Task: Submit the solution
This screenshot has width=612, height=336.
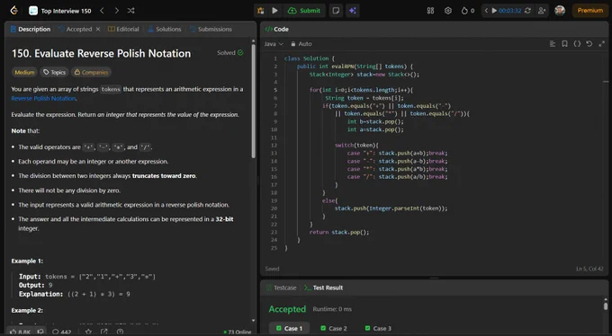Action: click(x=304, y=11)
